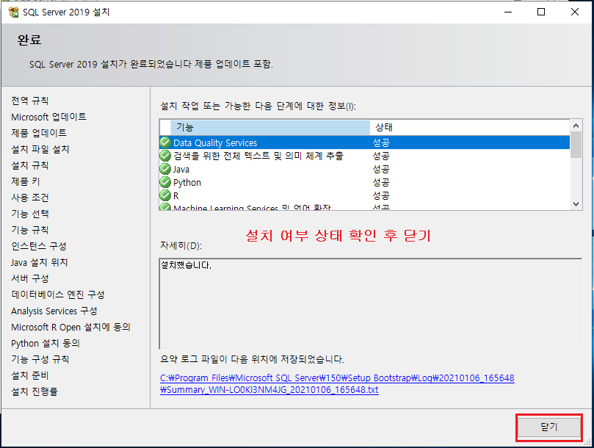Click the feature list scroll up arrow
This screenshot has width=594, height=448.
576,126
